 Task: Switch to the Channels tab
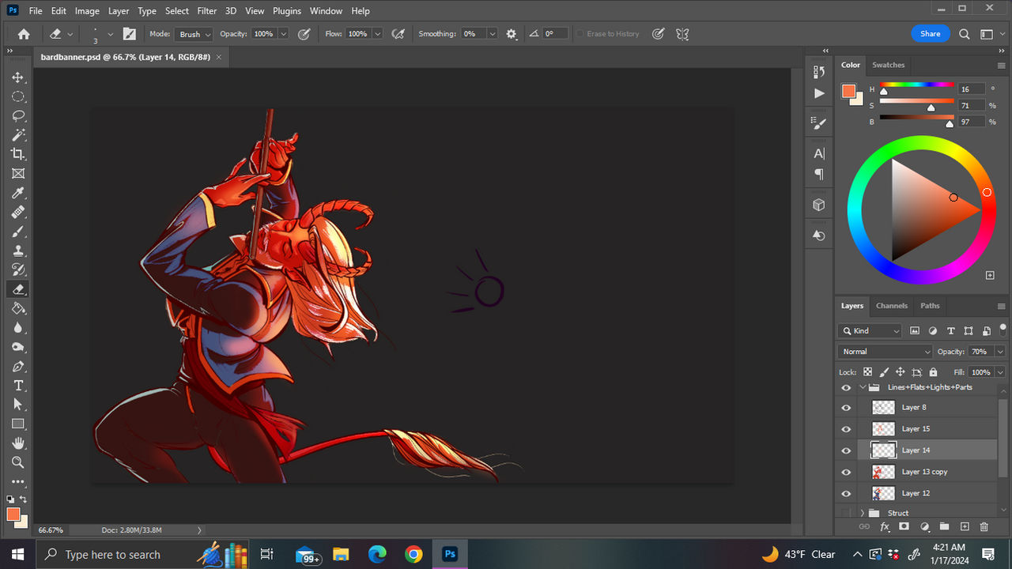point(891,306)
